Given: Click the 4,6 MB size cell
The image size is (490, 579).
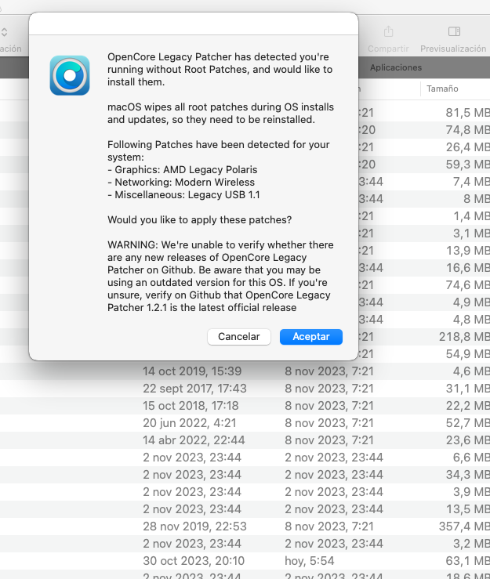Looking at the screenshot, I should [471, 371].
